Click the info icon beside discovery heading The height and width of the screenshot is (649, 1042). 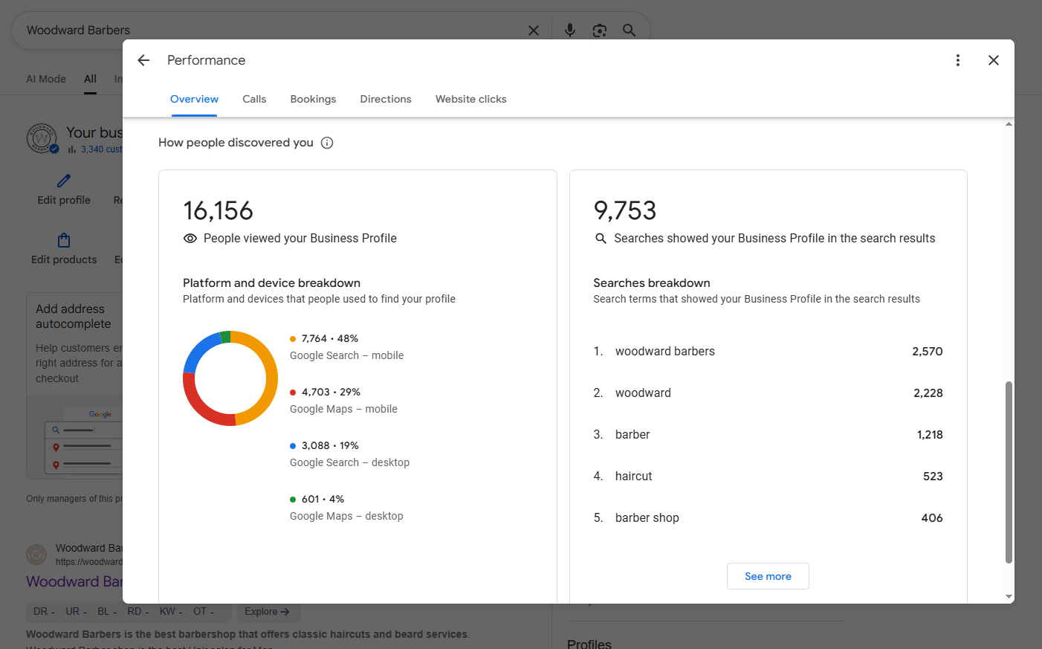click(x=327, y=143)
